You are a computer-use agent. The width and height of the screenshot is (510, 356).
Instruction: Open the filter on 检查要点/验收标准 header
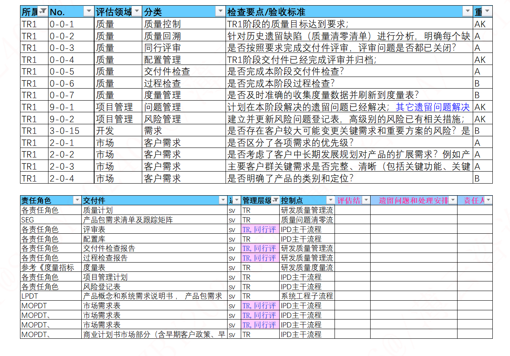pos(467,11)
